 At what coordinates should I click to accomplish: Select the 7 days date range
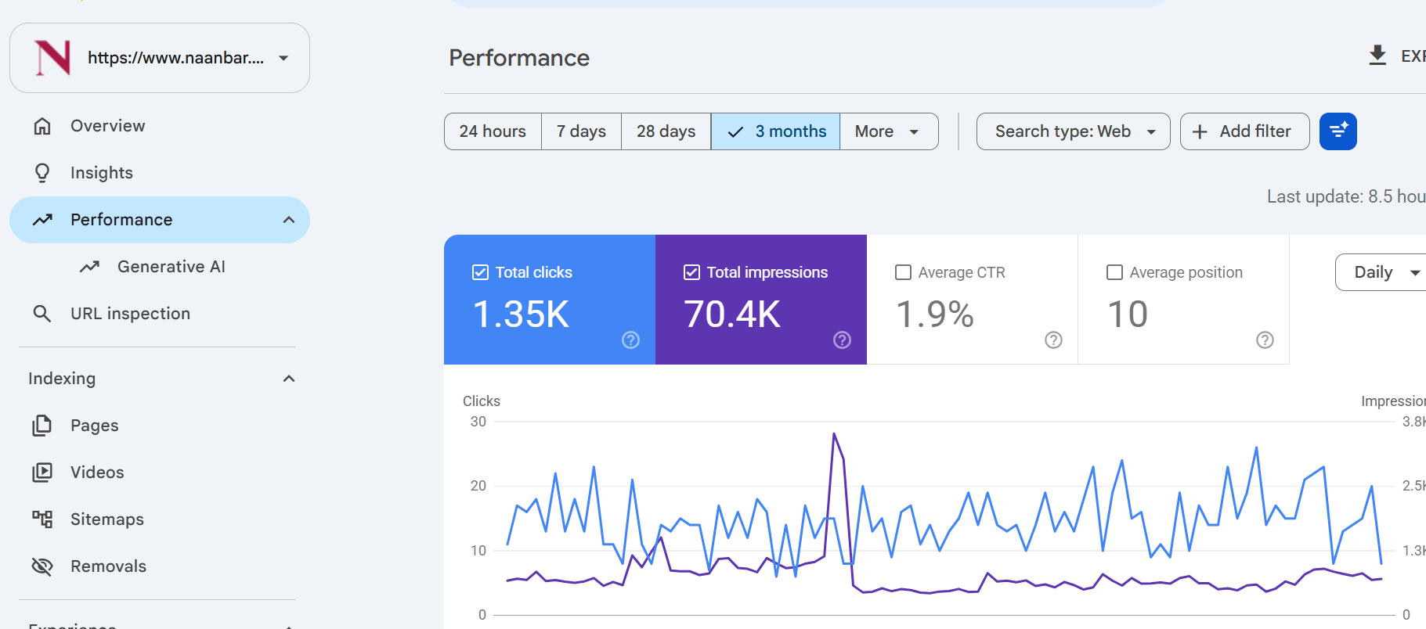pos(581,131)
